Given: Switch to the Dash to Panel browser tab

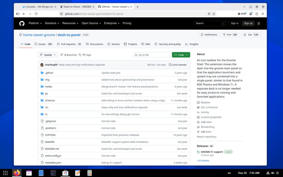Looking at the screenshot, I should click(x=77, y=7).
